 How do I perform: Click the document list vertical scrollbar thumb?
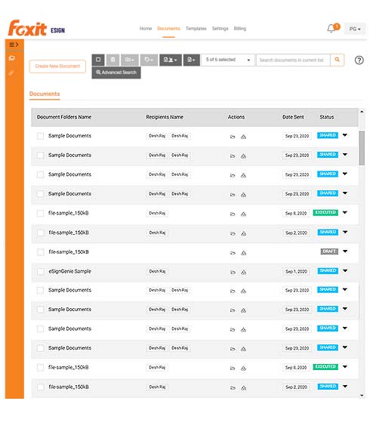click(x=362, y=148)
